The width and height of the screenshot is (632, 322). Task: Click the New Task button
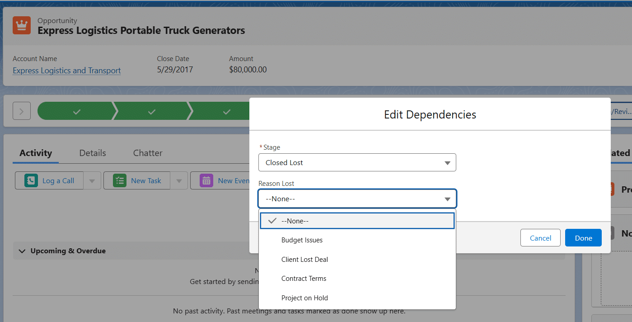137,180
